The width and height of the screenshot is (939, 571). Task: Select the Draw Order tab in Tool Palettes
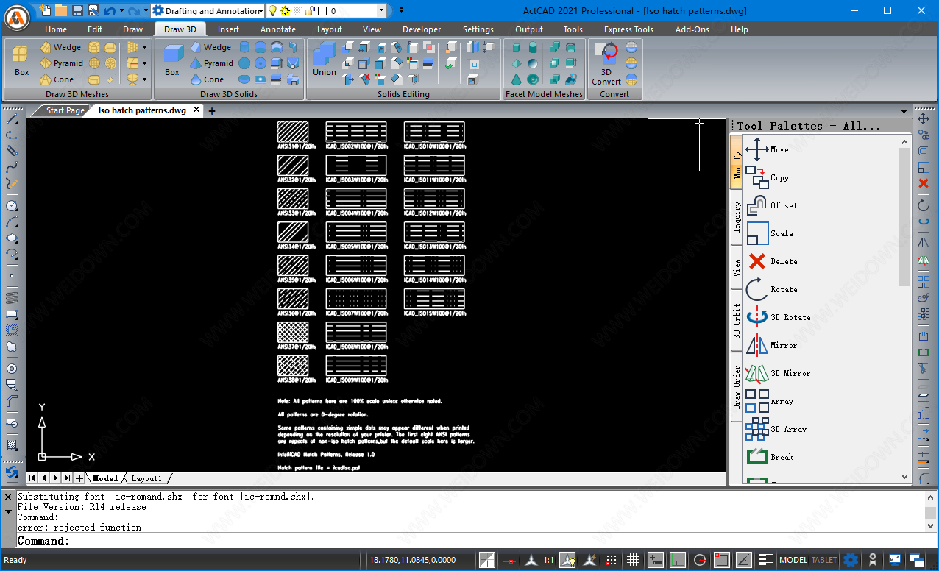click(737, 387)
